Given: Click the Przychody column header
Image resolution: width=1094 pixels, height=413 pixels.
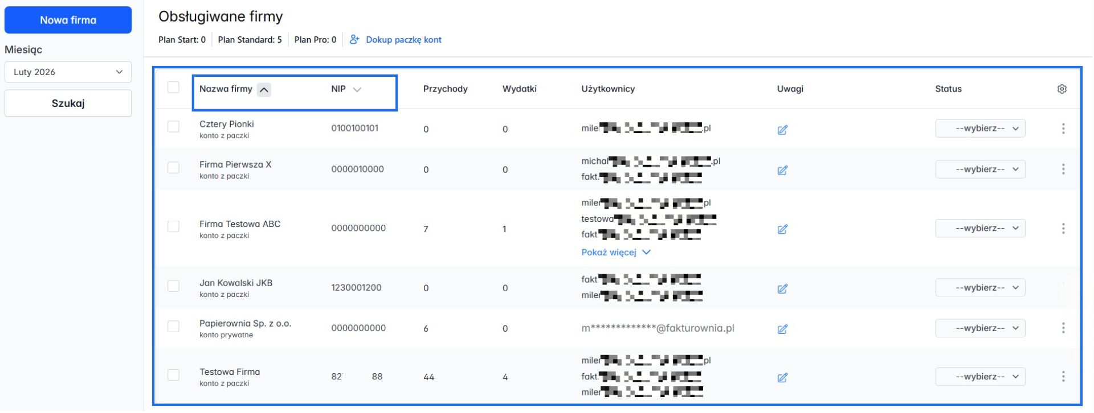Looking at the screenshot, I should point(445,89).
